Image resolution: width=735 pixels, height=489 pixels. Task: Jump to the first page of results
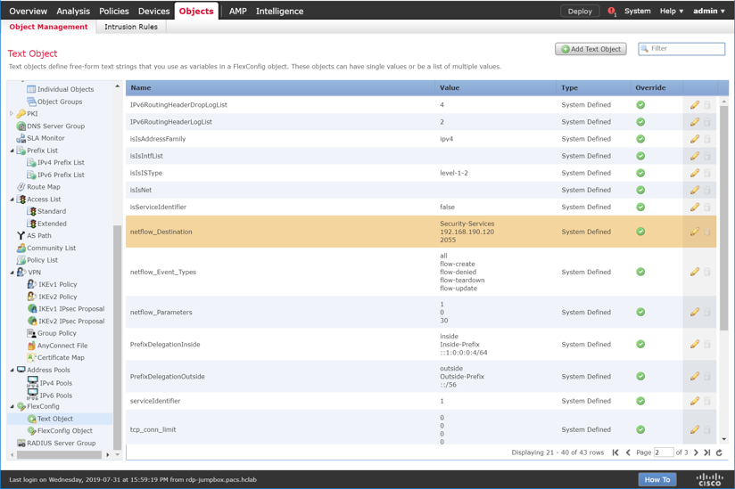pyautogui.click(x=615, y=452)
